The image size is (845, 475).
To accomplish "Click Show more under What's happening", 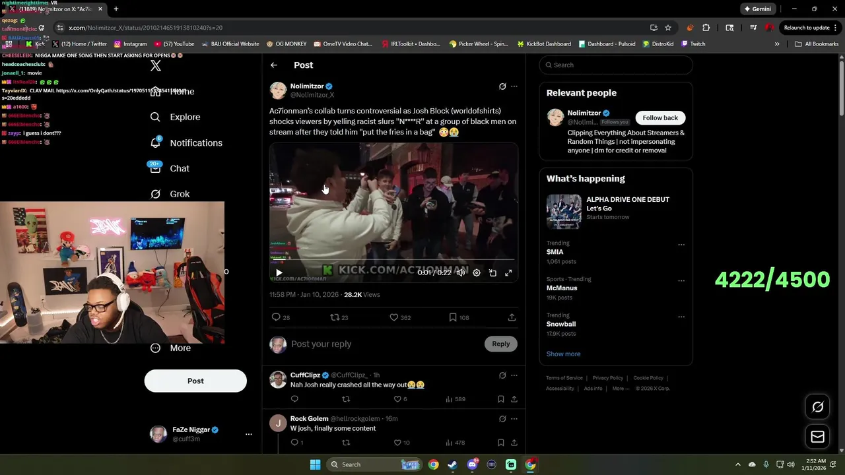I will tap(563, 354).
